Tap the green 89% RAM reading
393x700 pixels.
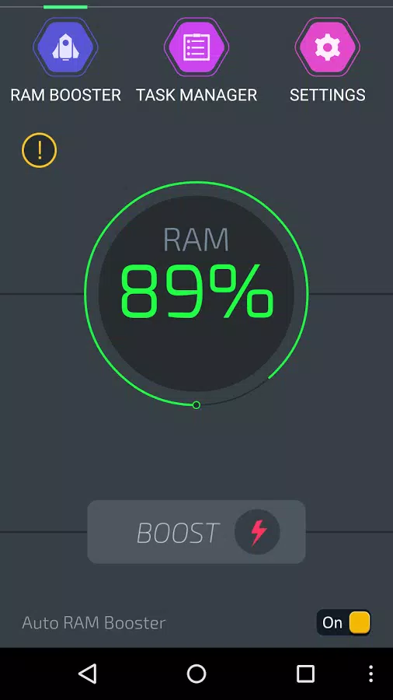[x=196, y=291]
